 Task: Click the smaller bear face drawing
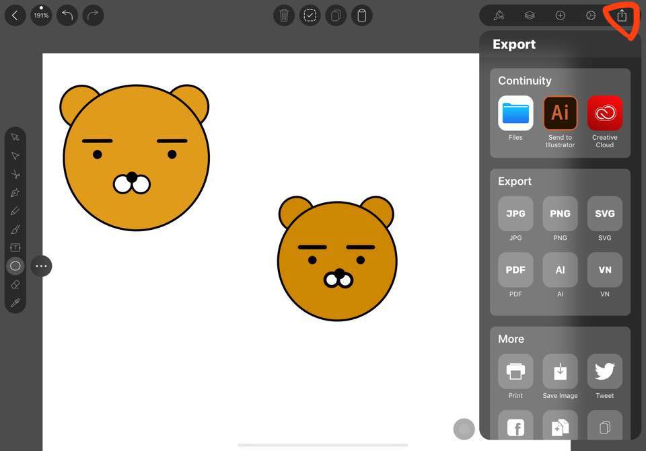tap(336, 258)
